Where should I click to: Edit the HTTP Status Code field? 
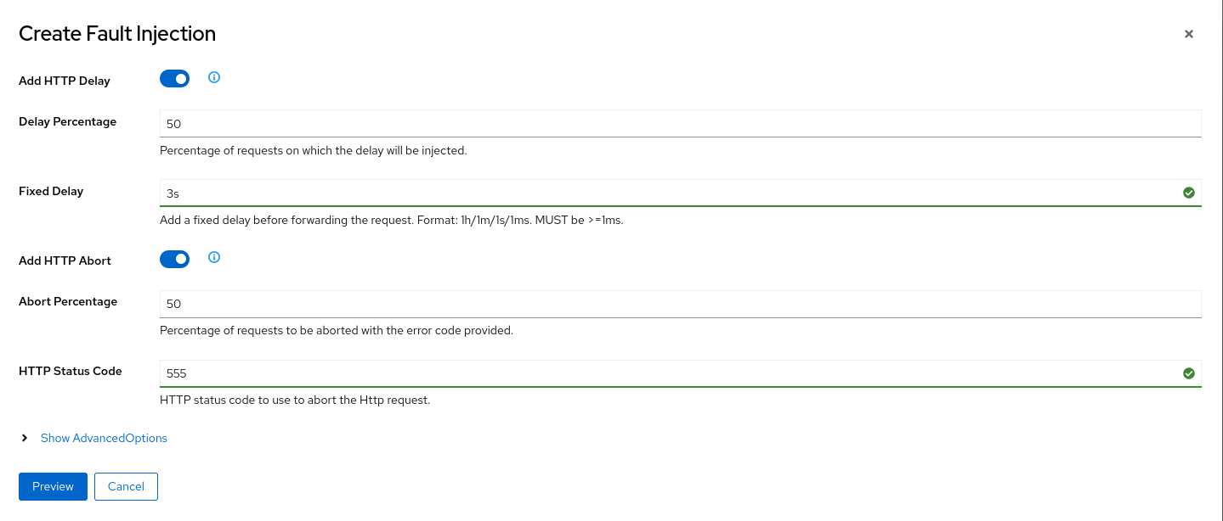click(663, 373)
